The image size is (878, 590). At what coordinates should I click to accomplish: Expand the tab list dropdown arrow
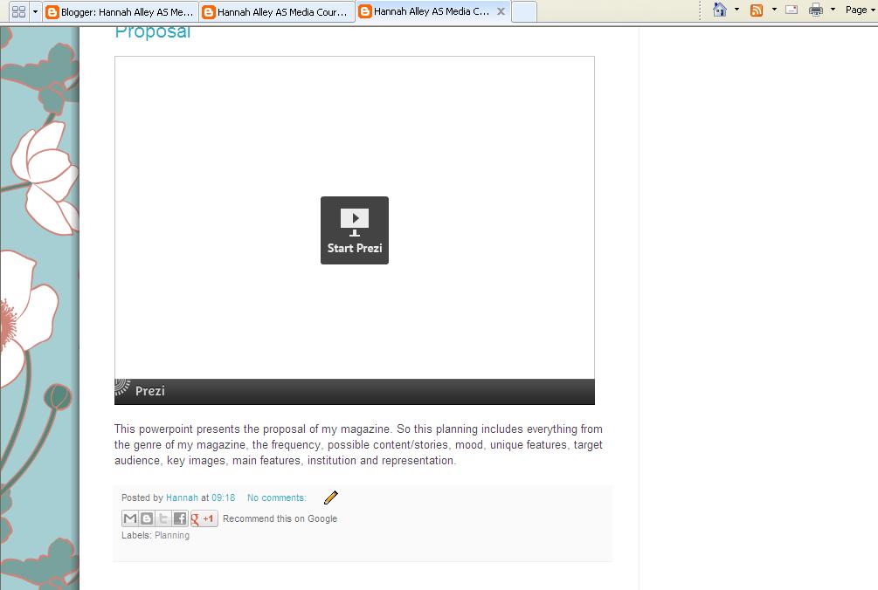pyautogui.click(x=35, y=11)
